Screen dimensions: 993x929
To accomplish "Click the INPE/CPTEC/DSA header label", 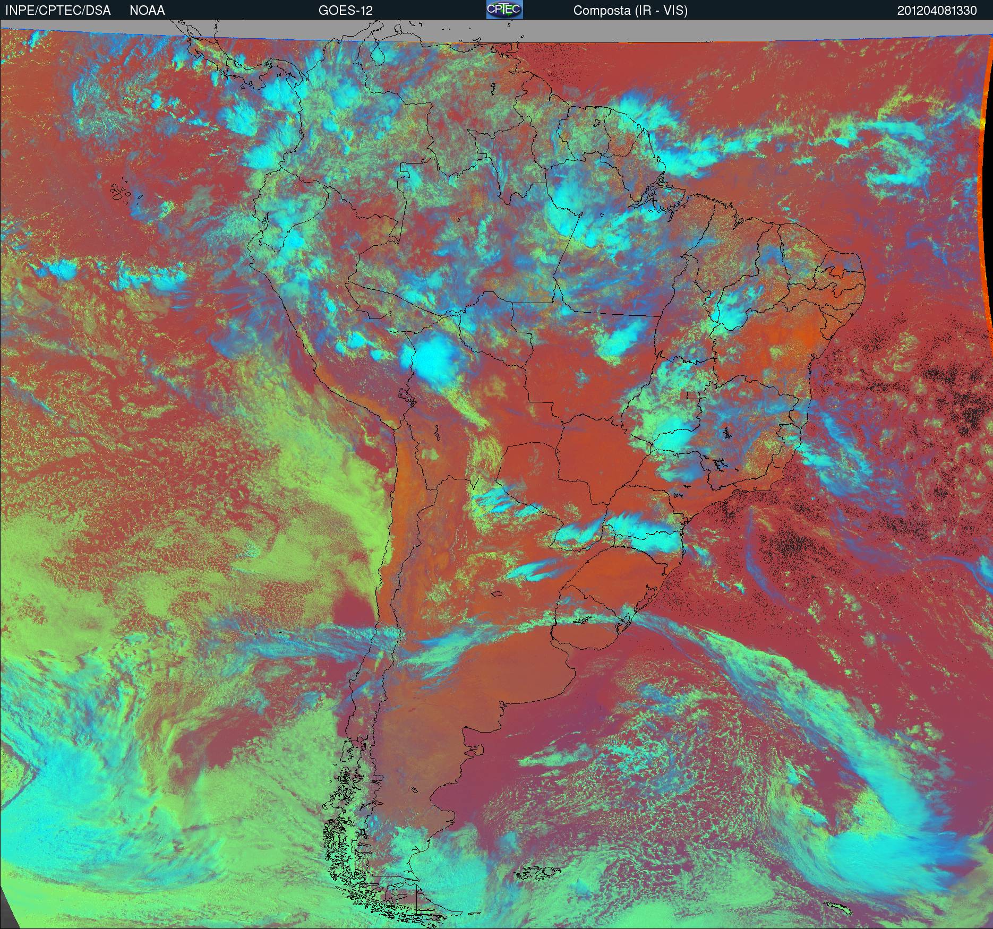I will tap(58, 11).
